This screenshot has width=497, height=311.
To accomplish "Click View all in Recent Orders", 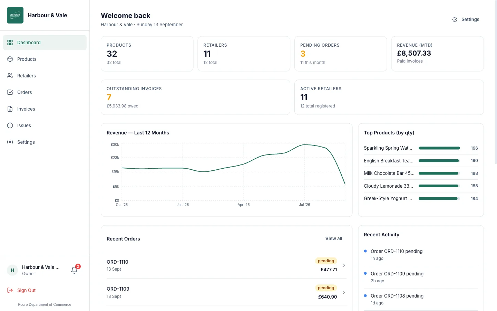I will 333,238.
